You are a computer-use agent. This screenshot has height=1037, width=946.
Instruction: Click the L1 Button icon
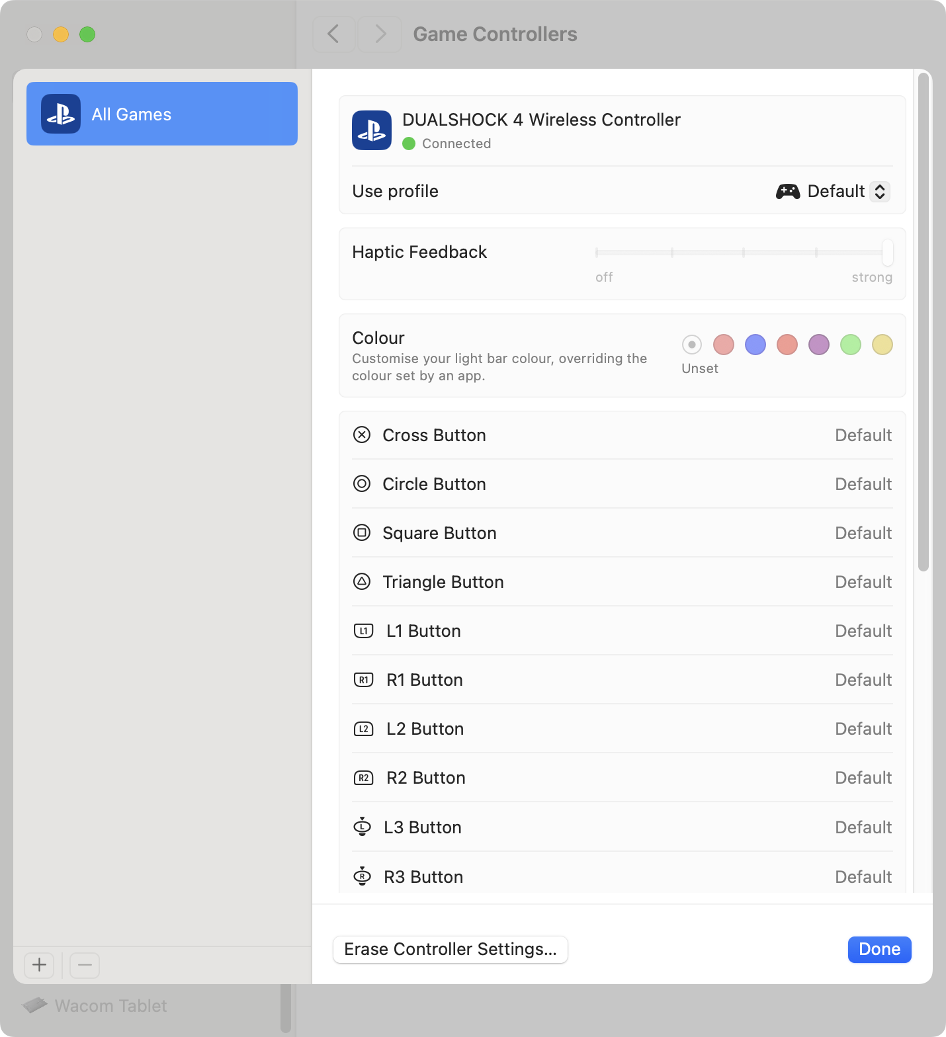pyautogui.click(x=364, y=631)
